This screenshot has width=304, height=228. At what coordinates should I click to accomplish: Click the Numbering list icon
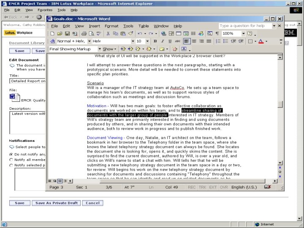[x=218, y=41]
